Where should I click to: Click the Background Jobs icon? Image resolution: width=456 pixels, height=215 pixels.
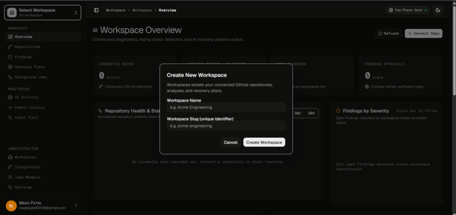click(x=11, y=77)
